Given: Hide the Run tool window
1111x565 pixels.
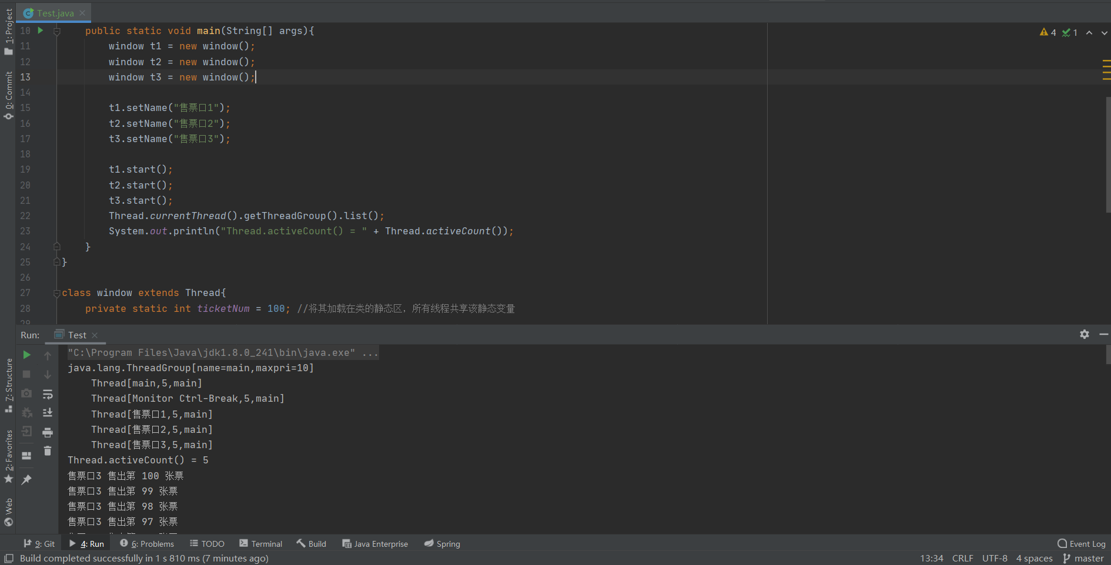Looking at the screenshot, I should [x=1104, y=334].
